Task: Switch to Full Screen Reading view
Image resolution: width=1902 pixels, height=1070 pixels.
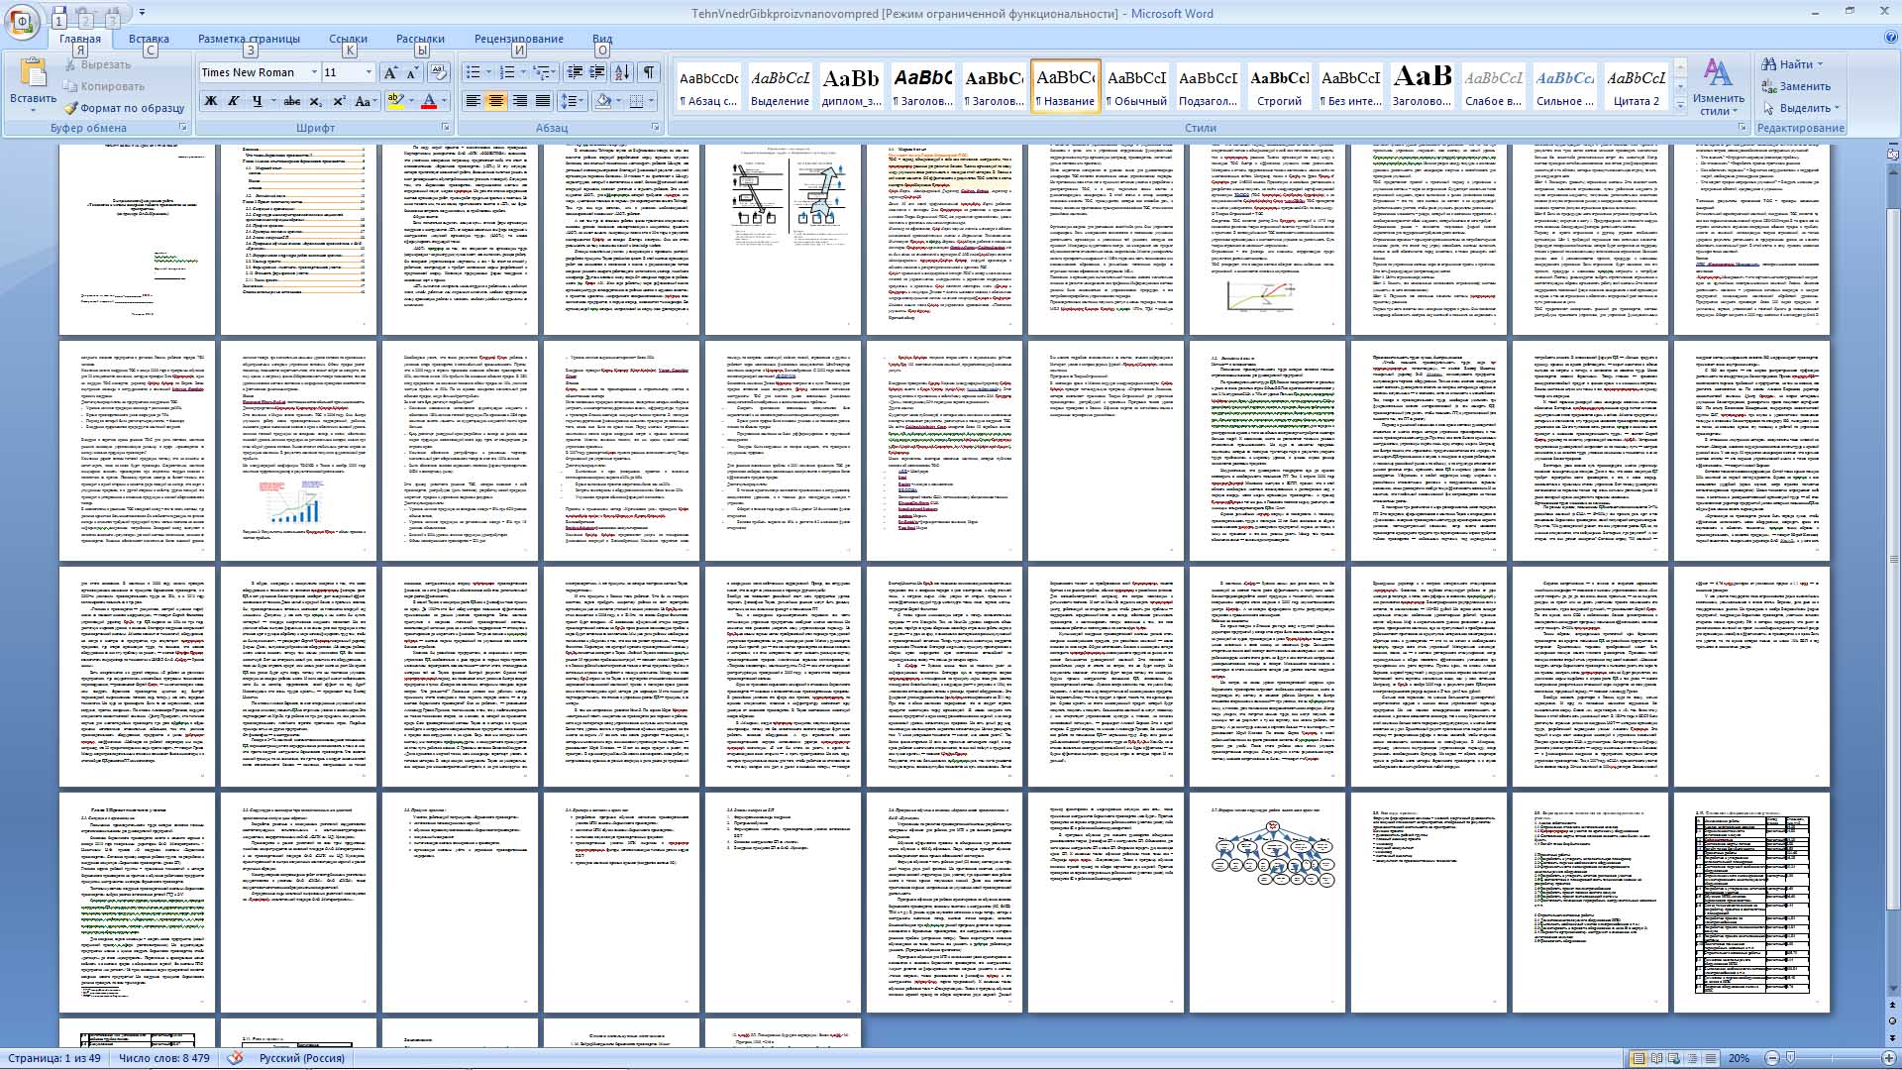Action: [1656, 1058]
